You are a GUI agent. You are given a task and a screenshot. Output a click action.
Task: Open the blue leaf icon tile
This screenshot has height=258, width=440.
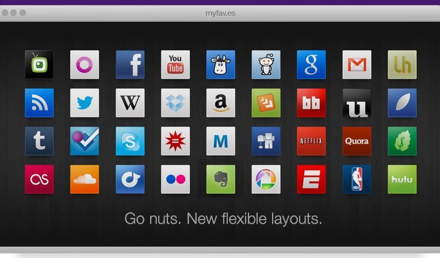(x=402, y=103)
